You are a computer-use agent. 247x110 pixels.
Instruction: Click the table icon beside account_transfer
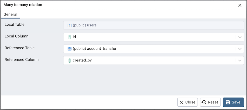69,49
